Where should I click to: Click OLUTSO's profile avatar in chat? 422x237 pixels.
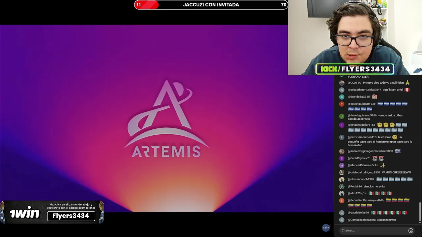point(342,83)
